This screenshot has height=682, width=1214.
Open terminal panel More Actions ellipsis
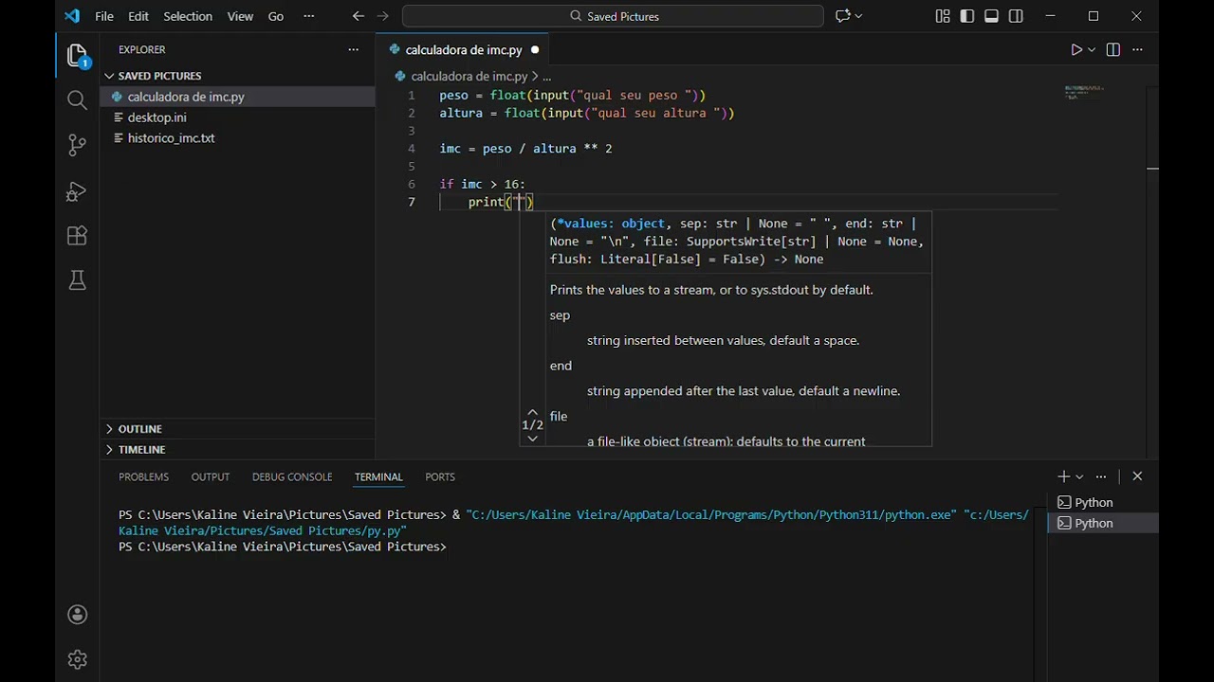[1101, 476]
